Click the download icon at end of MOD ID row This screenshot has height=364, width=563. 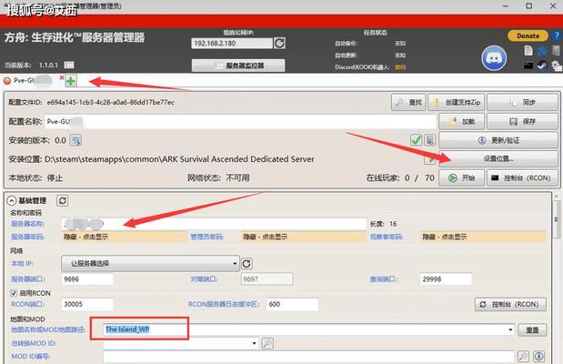pos(538,356)
